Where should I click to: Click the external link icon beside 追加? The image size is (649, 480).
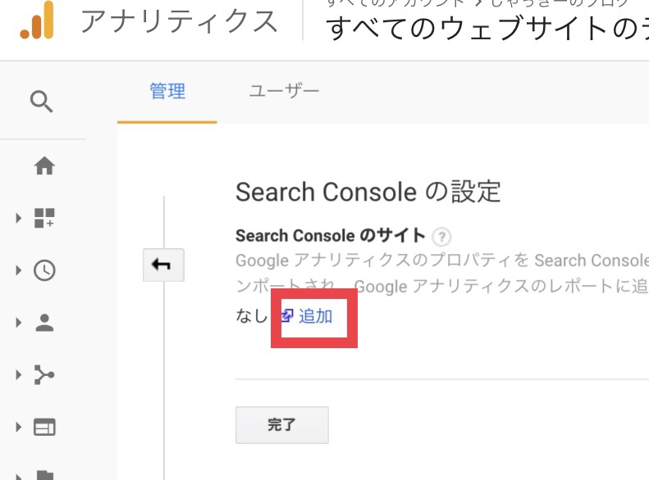click(x=287, y=315)
